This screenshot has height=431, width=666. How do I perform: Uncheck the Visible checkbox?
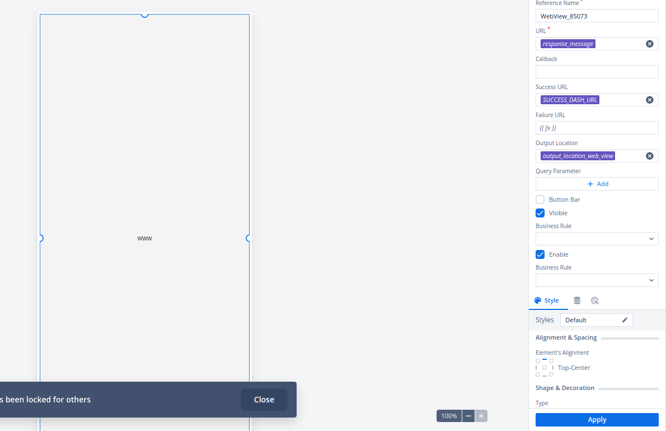[x=540, y=213]
